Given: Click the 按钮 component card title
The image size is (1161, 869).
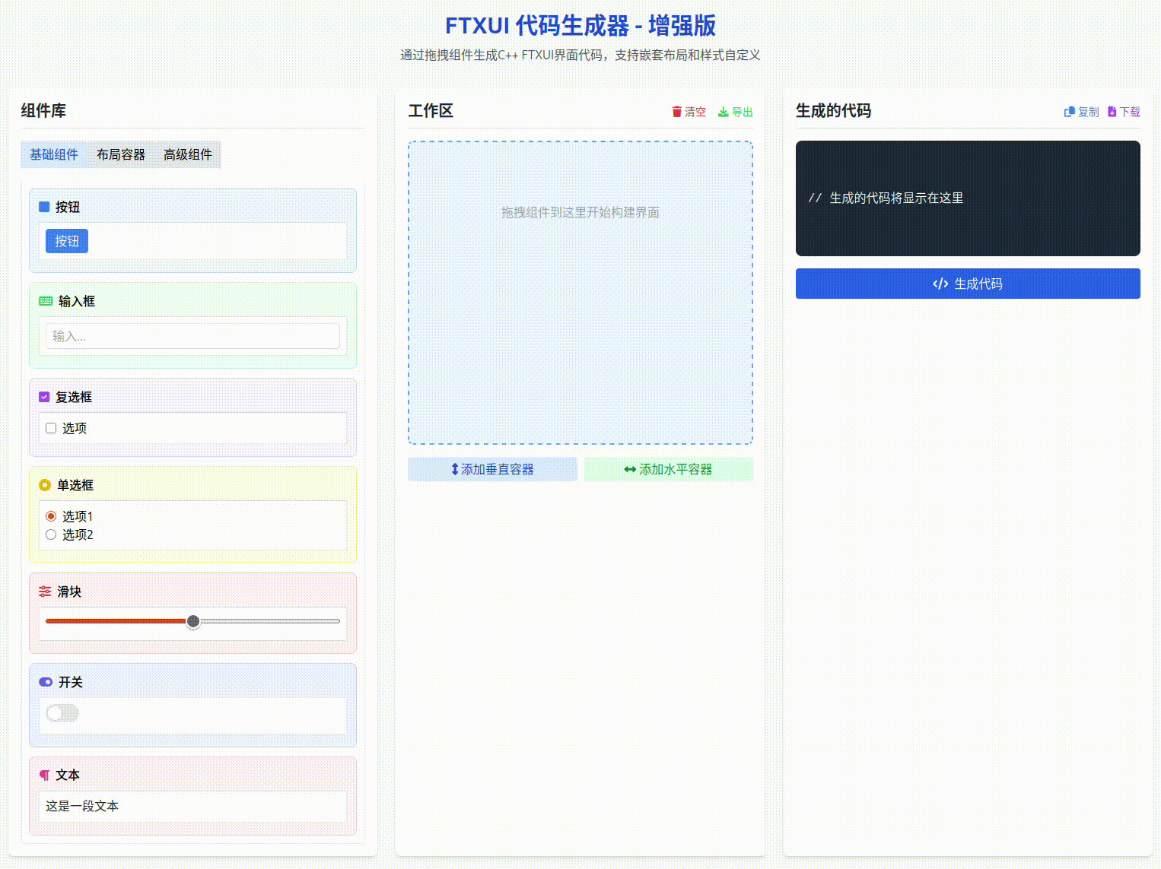Looking at the screenshot, I should coord(68,207).
